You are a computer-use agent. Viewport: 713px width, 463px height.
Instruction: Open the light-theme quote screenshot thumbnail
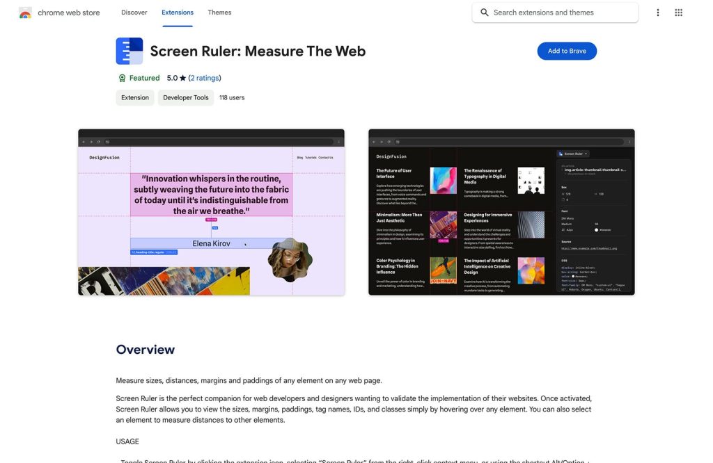point(211,212)
